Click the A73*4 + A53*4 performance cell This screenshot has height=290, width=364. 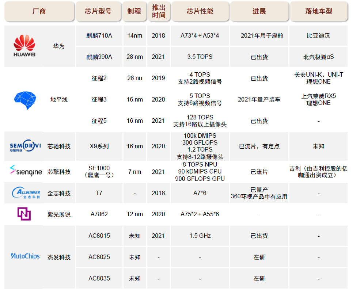pos(200,35)
